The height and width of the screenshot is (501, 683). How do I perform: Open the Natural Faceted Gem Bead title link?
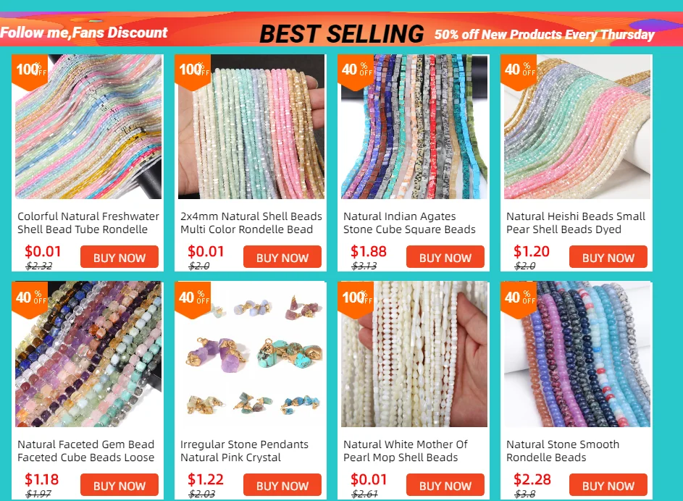(x=85, y=451)
